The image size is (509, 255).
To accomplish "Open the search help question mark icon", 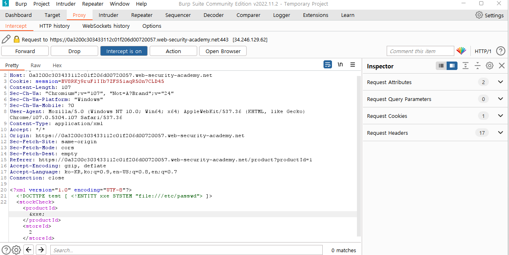I will tap(6, 250).
